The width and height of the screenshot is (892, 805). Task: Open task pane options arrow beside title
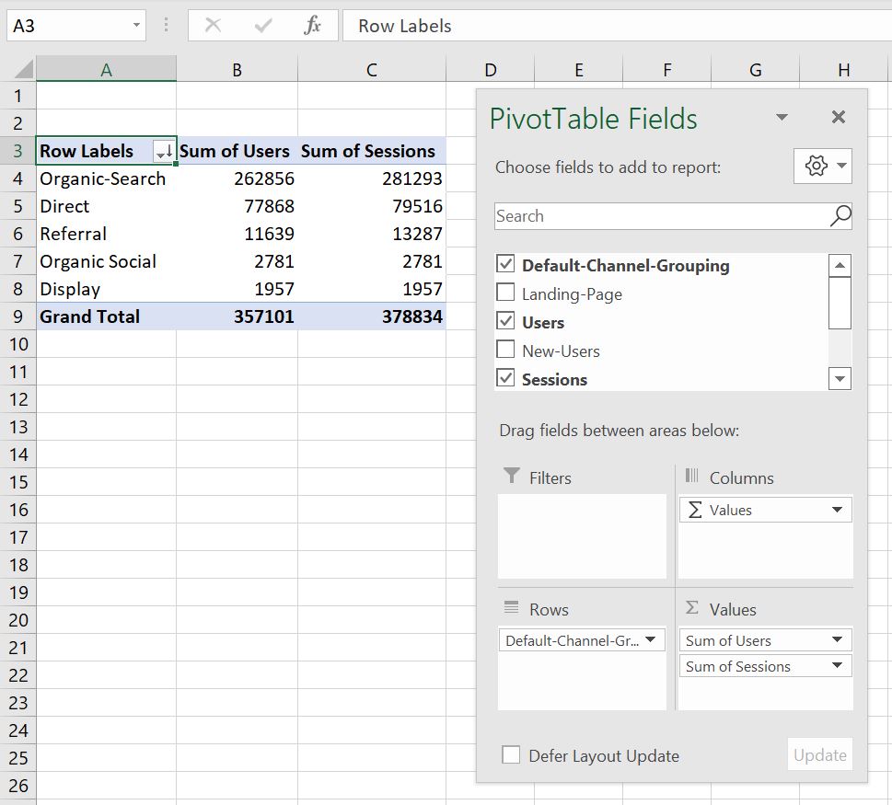782,118
